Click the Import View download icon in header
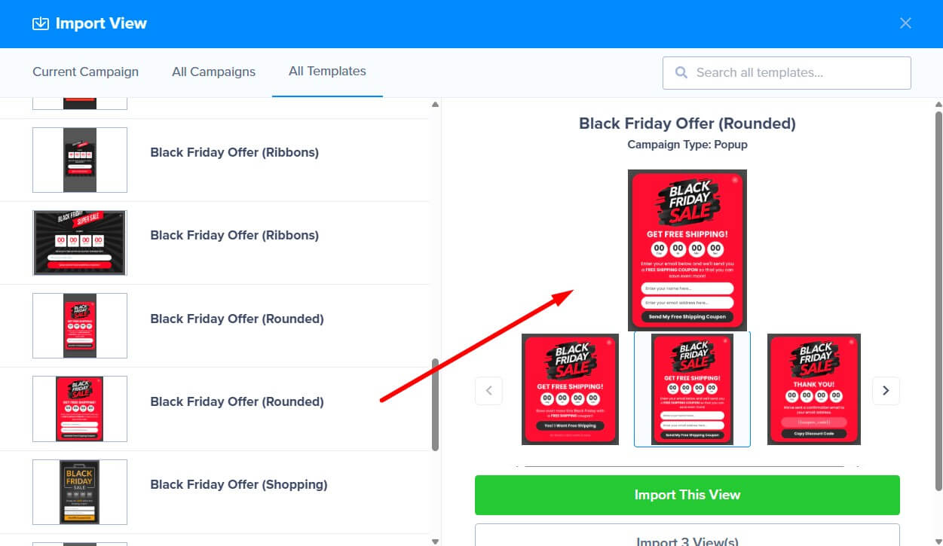 40,23
